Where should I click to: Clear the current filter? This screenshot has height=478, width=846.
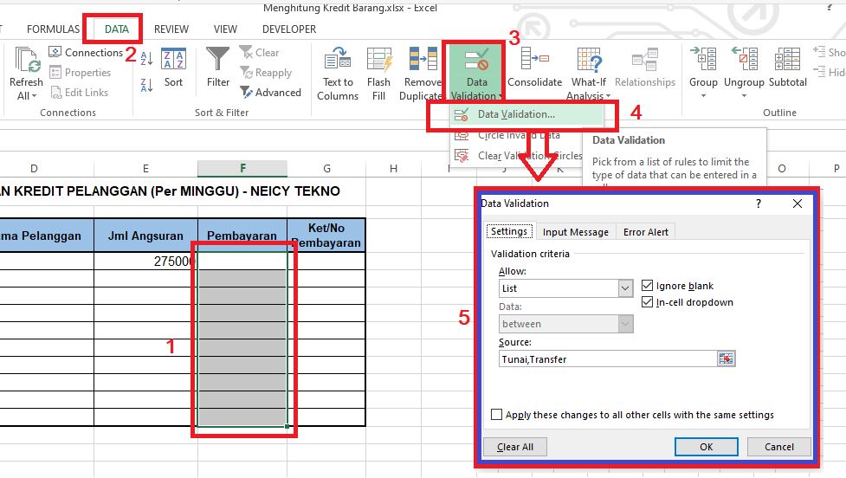click(x=260, y=52)
